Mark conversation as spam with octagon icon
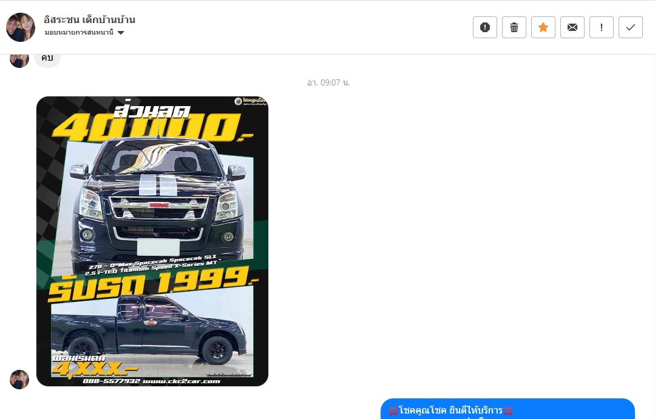This screenshot has height=419, width=655. coord(484,27)
